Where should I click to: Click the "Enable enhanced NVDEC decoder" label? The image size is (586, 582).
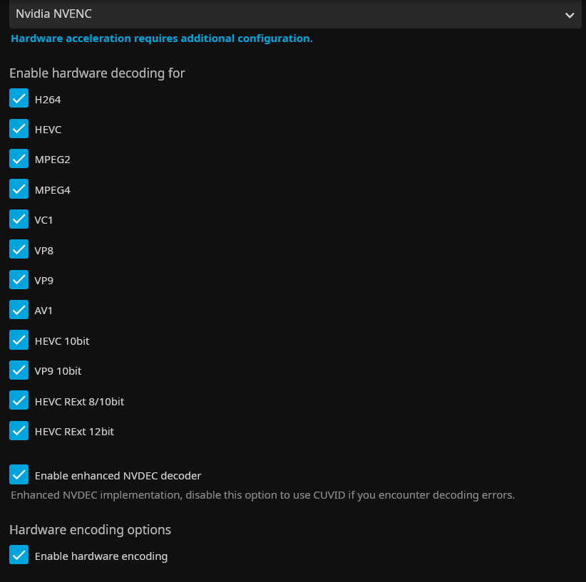point(118,475)
